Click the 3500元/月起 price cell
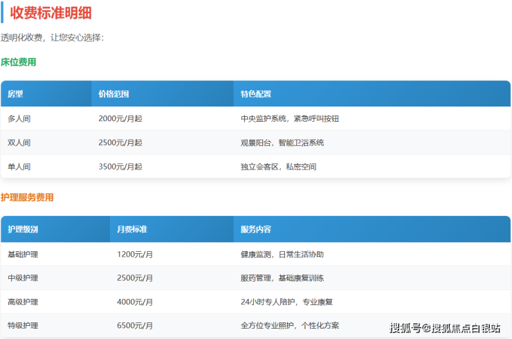Screen dimensions: 512x339 pyautogui.click(x=120, y=167)
